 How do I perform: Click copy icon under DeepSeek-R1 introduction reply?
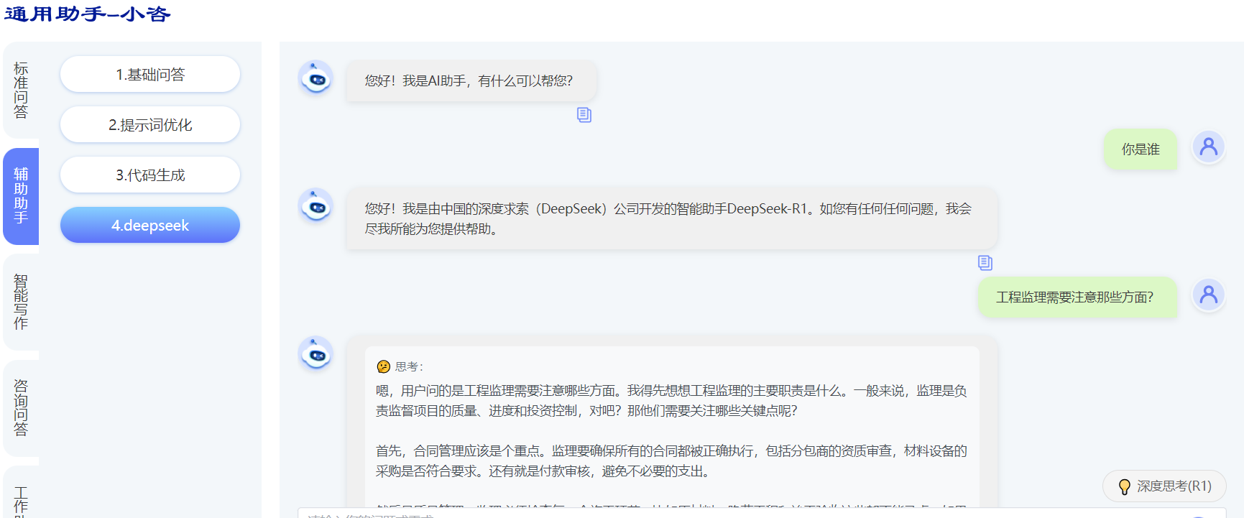pos(985,263)
